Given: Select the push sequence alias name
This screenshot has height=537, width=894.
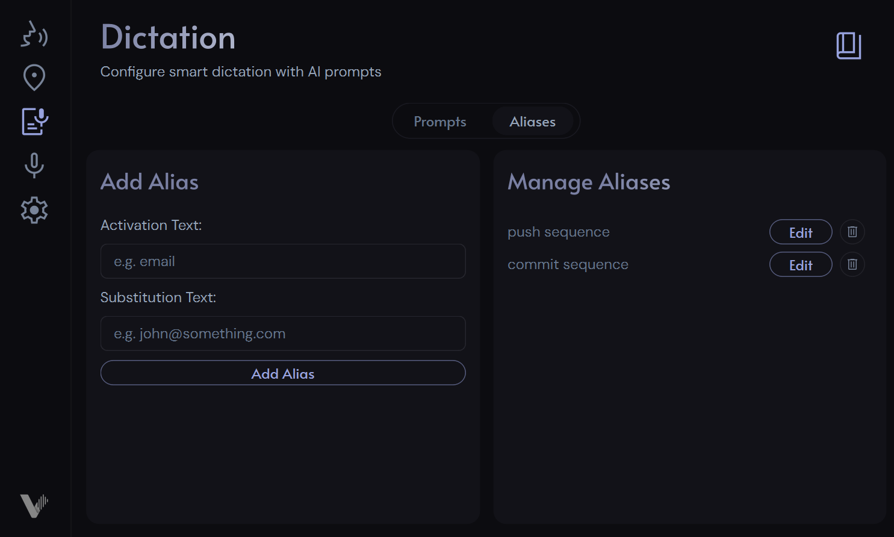Looking at the screenshot, I should click(x=559, y=232).
